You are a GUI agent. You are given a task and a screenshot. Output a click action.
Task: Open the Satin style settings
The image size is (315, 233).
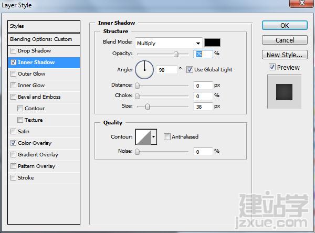point(24,132)
